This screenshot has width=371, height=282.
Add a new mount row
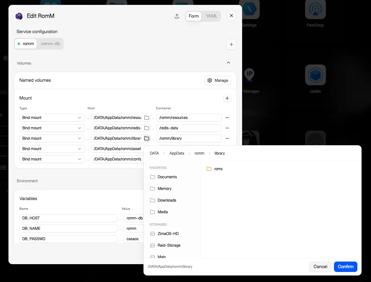point(227,98)
